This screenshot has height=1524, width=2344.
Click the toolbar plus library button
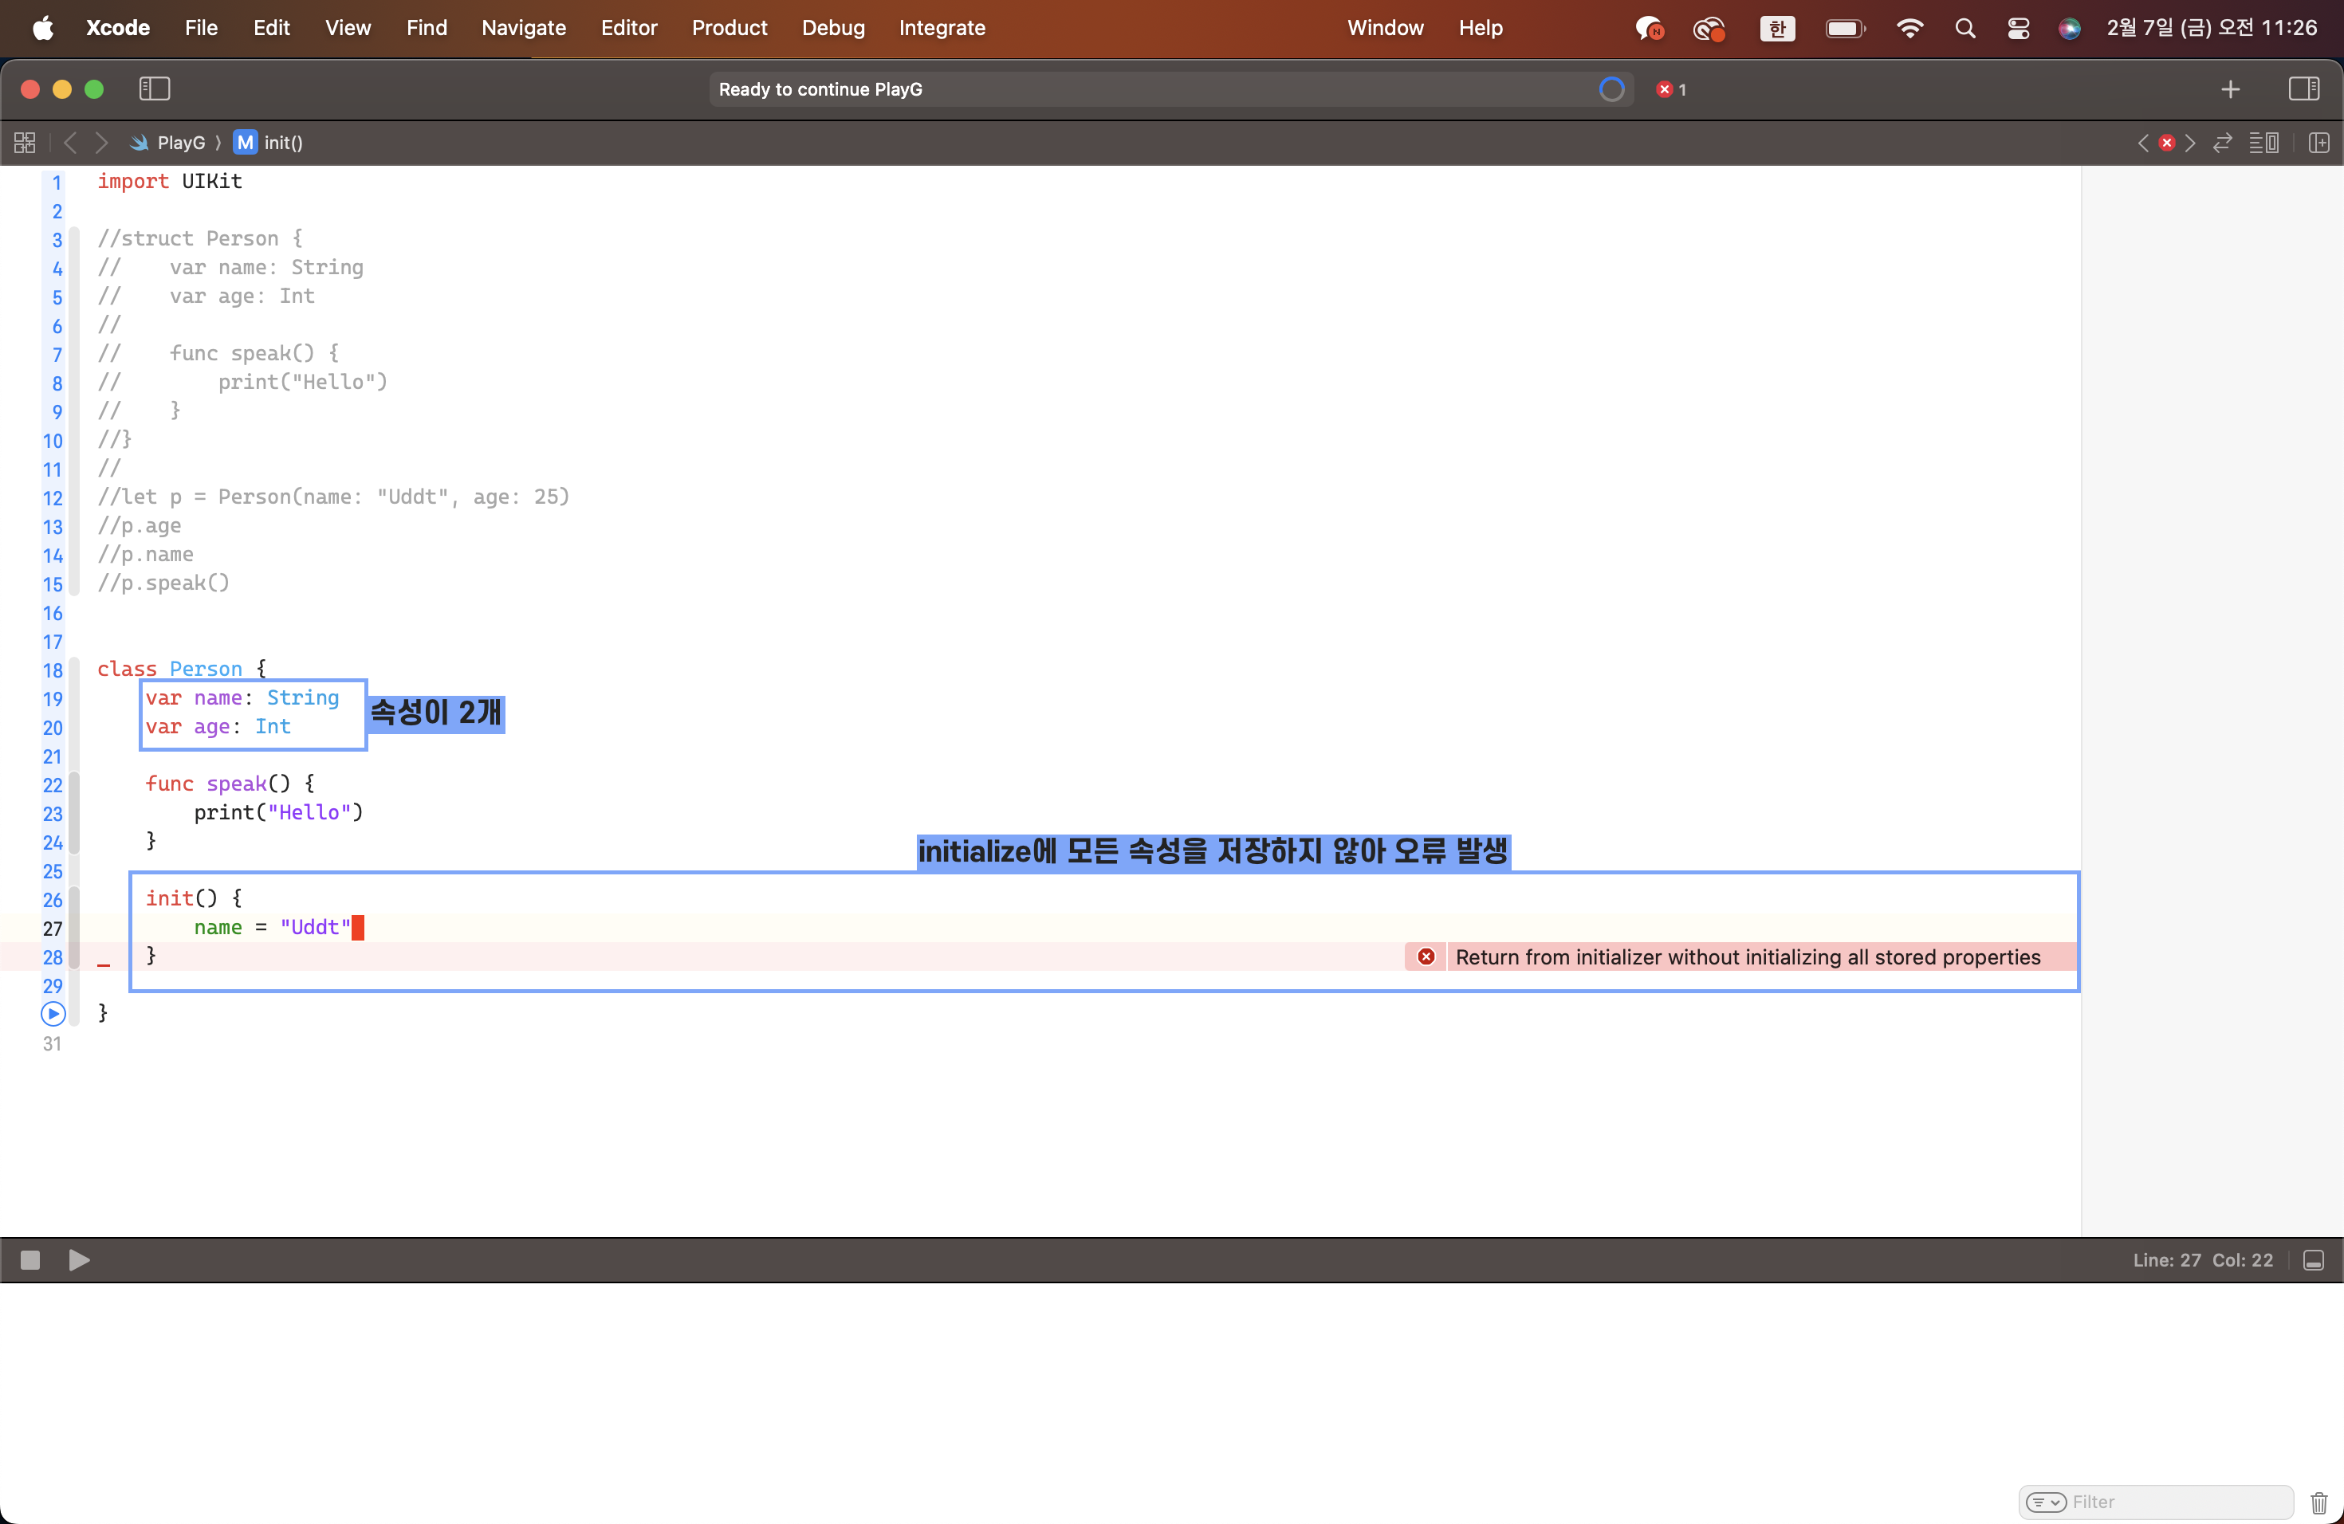[2231, 89]
